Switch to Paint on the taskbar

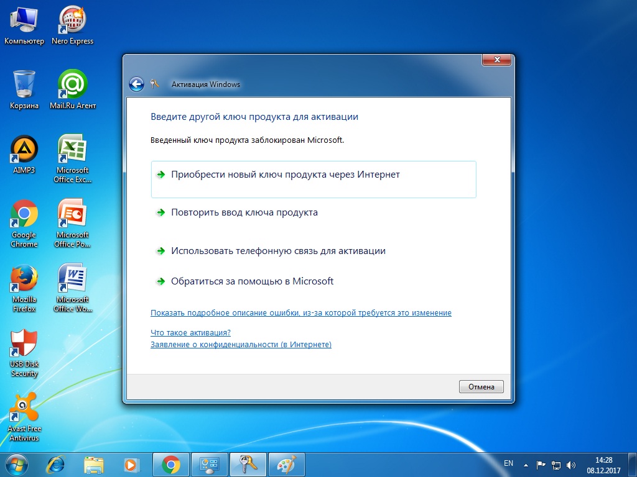286,465
